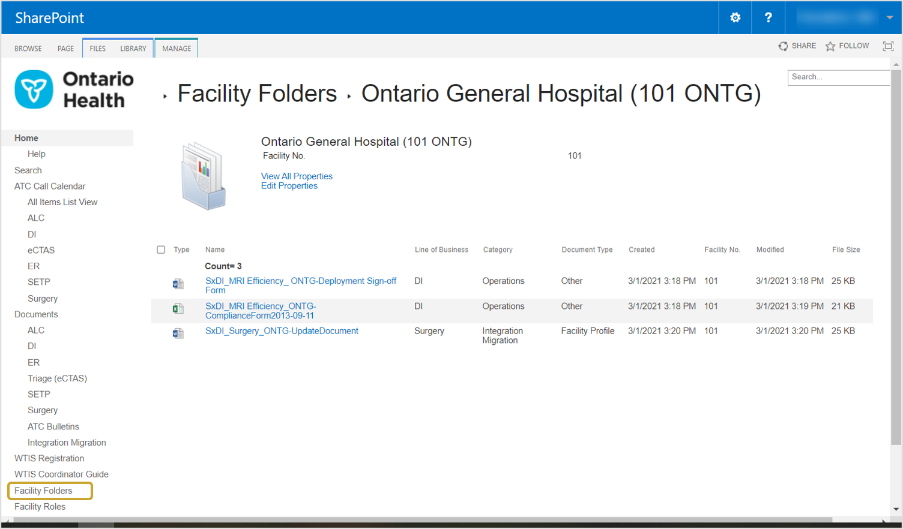Viewport: 903px width, 529px height.
Task: Follow this site with star icon
Action: (x=830, y=46)
